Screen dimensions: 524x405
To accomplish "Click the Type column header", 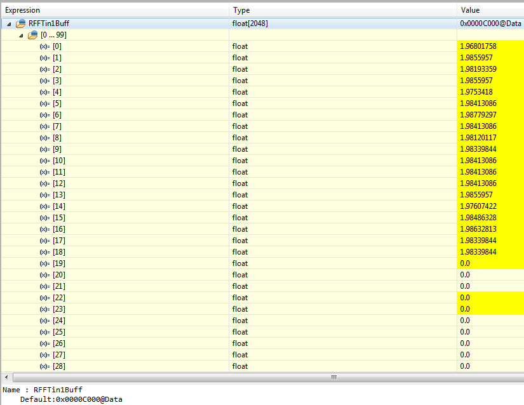I will click(343, 10).
